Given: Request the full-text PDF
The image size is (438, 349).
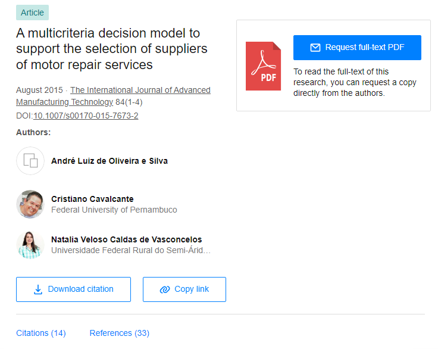Looking at the screenshot, I should 357,48.
